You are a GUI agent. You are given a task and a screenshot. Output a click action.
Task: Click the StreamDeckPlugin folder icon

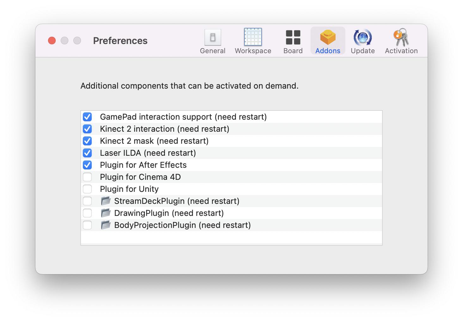[x=106, y=201]
